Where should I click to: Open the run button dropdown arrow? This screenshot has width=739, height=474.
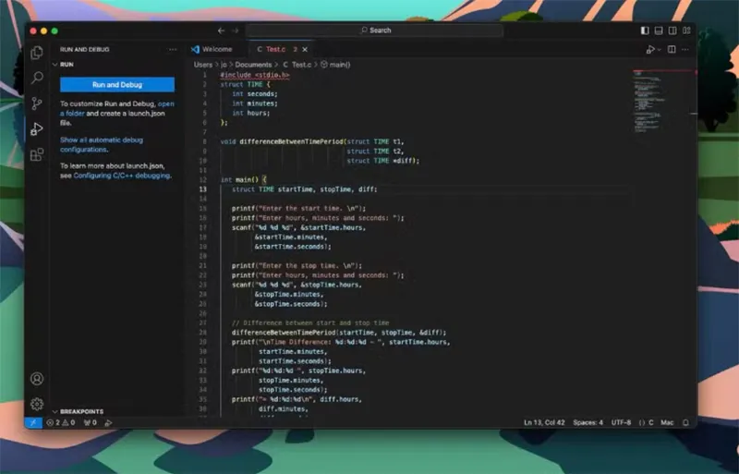click(x=660, y=49)
